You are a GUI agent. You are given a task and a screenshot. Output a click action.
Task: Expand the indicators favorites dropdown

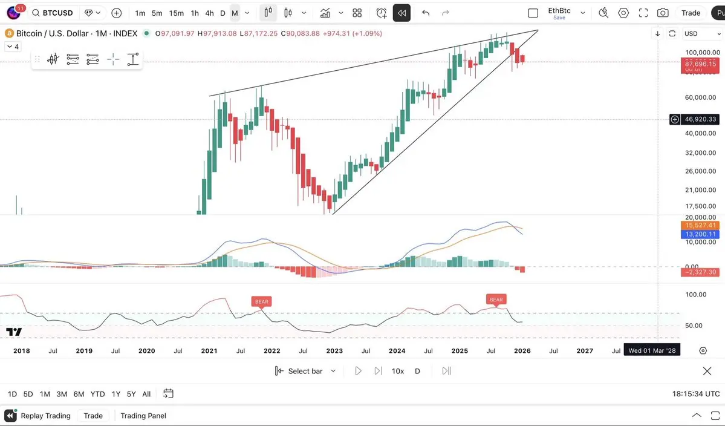click(x=341, y=13)
